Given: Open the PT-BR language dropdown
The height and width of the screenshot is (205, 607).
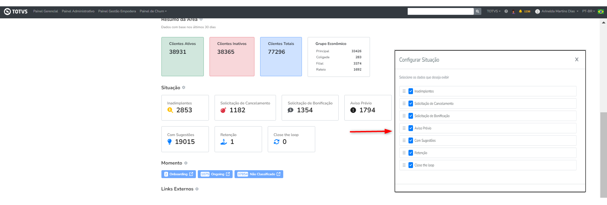Looking at the screenshot, I should tap(588, 11).
